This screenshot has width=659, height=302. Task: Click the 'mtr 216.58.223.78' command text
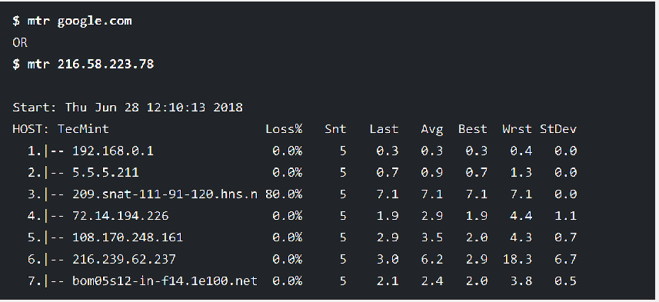[x=83, y=65]
